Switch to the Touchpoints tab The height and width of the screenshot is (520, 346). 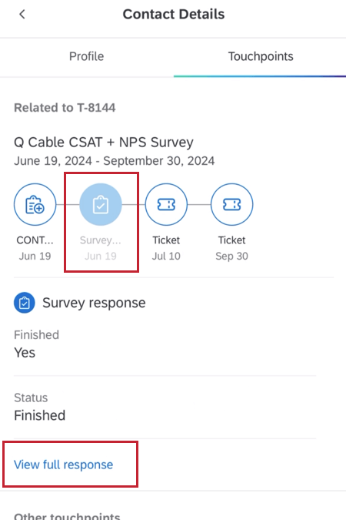[261, 56]
